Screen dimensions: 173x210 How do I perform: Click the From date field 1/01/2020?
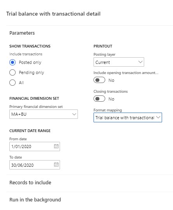tap(35, 146)
